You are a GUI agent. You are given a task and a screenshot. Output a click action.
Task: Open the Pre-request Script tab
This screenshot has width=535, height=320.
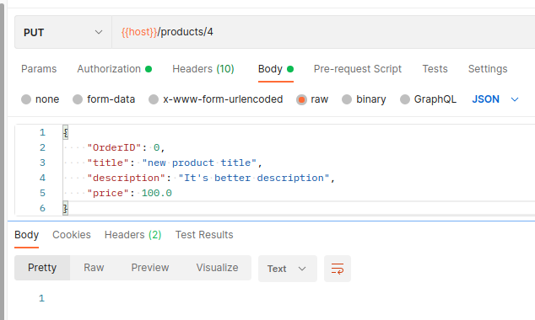click(358, 69)
